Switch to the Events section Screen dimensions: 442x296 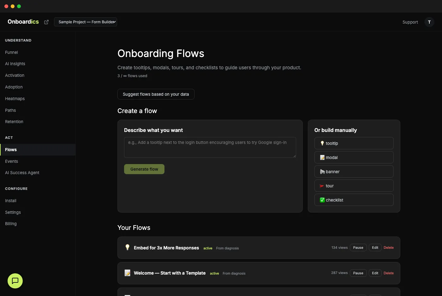click(x=11, y=161)
